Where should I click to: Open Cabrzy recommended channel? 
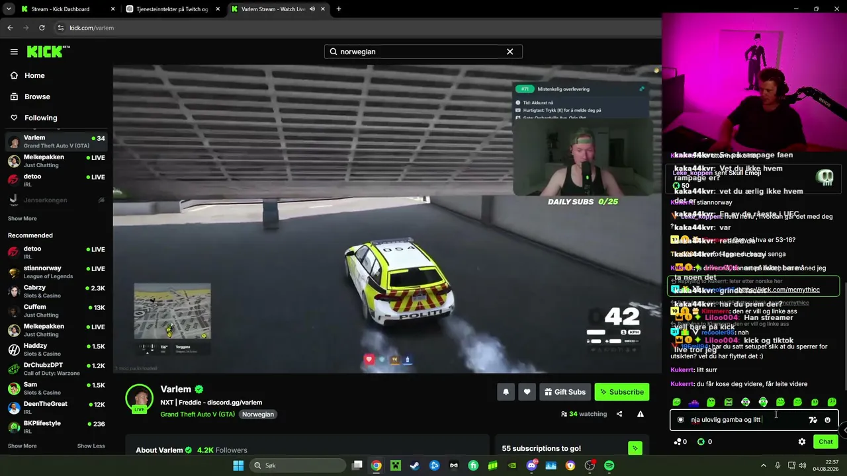point(57,292)
